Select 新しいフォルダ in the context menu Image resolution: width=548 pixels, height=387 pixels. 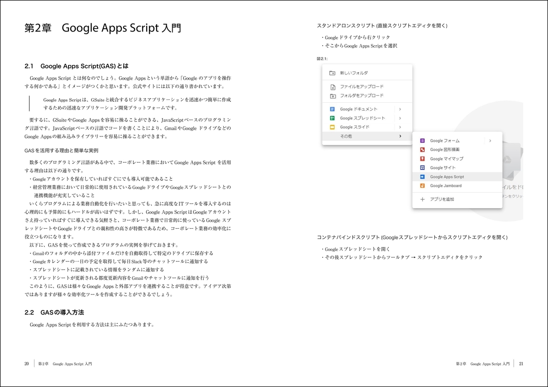[367, 73]
